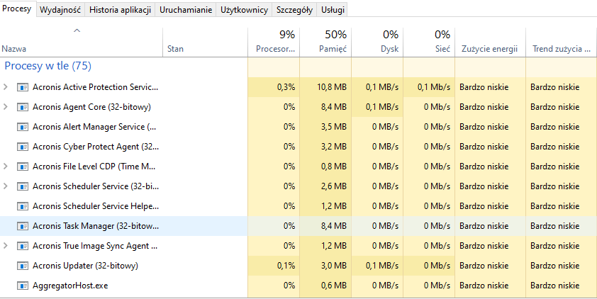The width and height of the screenshot is (597, 299).
Task: Click the Acronis Alert Manager Service icon
Action: coord(23,127)
